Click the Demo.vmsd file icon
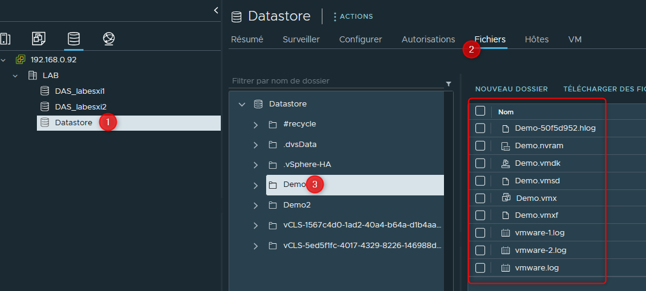This screenshot has height=291, width=646. click(x=506, y=181)
